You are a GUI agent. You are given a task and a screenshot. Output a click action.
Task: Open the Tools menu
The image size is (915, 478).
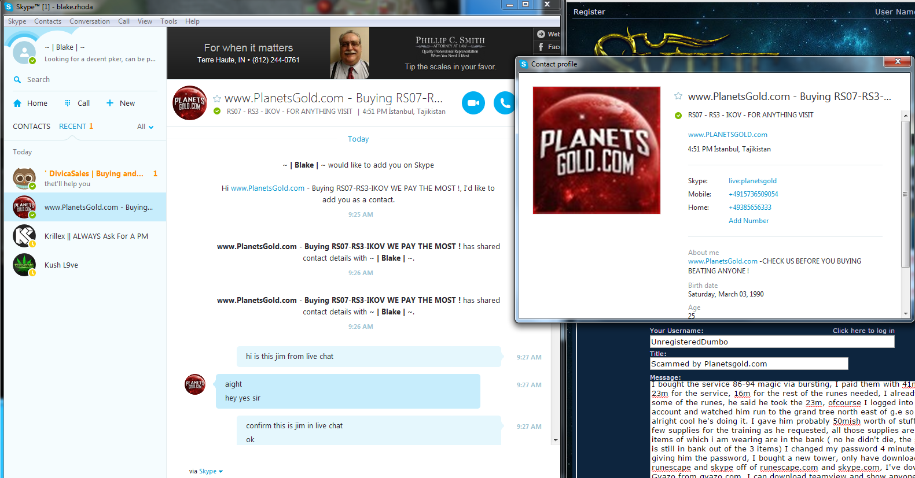point(169,21)
